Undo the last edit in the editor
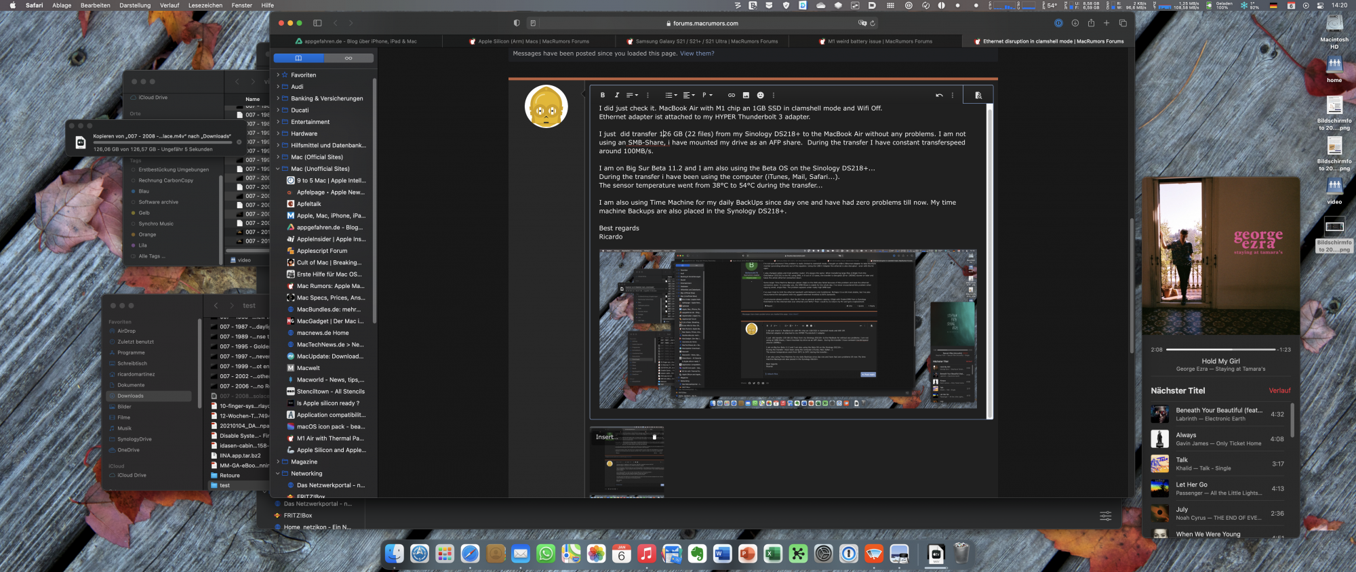 point(939,95)
